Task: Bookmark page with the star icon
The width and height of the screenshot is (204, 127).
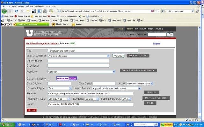Action: (155, 11)
